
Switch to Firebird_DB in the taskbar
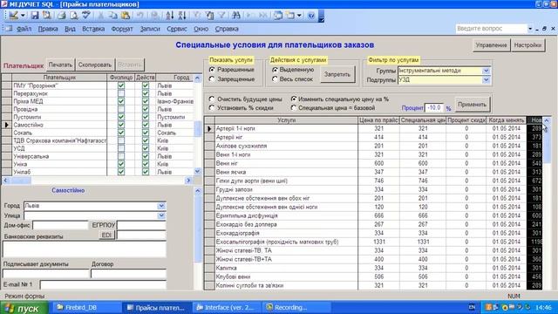pyautogui.click(x=86, y=308)
